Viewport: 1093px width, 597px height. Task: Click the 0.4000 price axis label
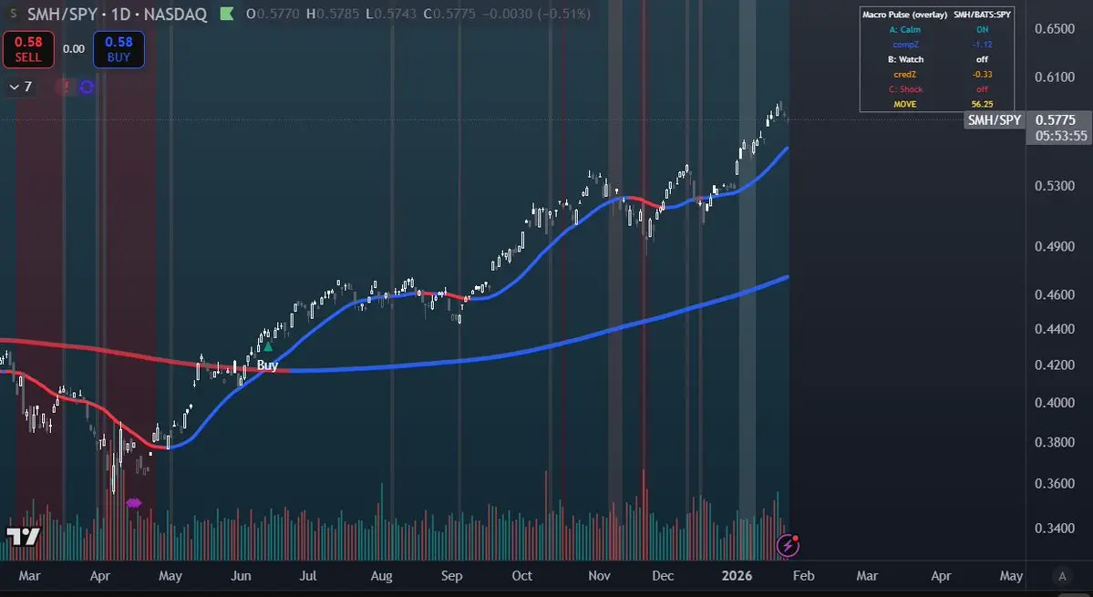pos(1055,403)
